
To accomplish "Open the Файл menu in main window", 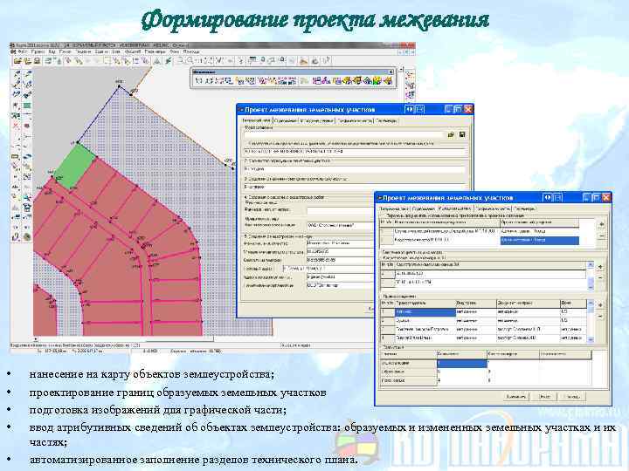I will (23, 52).
